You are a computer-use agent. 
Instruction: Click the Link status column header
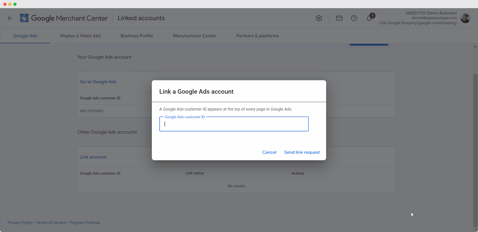pos(195,173)
